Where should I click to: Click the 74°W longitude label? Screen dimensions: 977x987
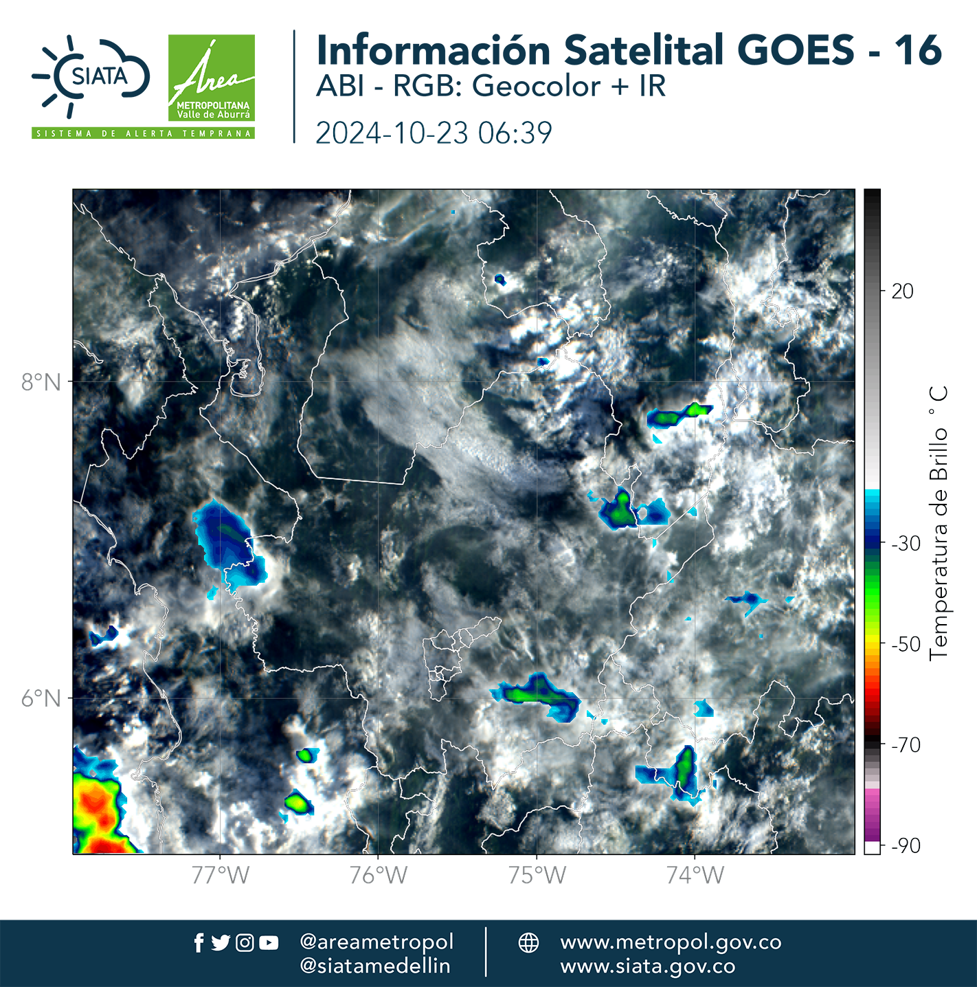tap(695, 875)
